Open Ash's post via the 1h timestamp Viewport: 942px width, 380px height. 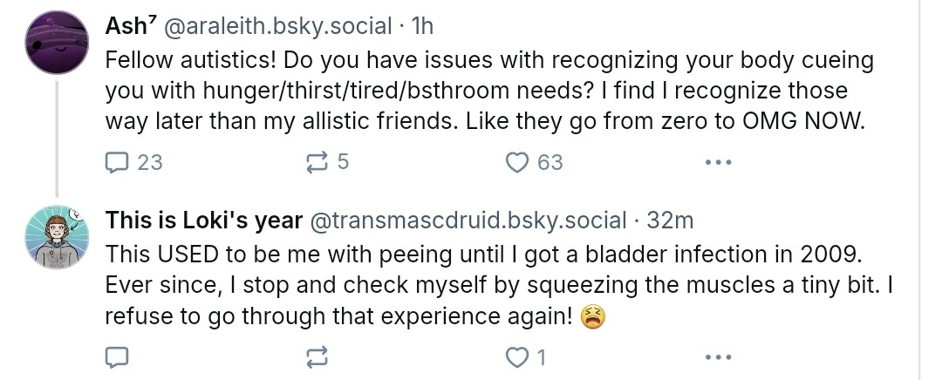click(421, 26)
